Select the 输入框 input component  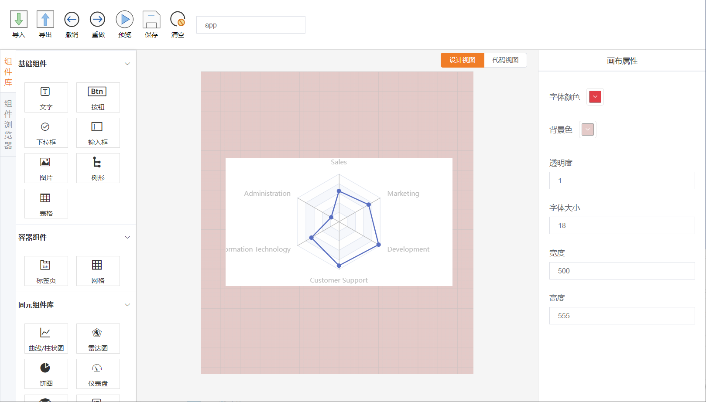(98, 133)
